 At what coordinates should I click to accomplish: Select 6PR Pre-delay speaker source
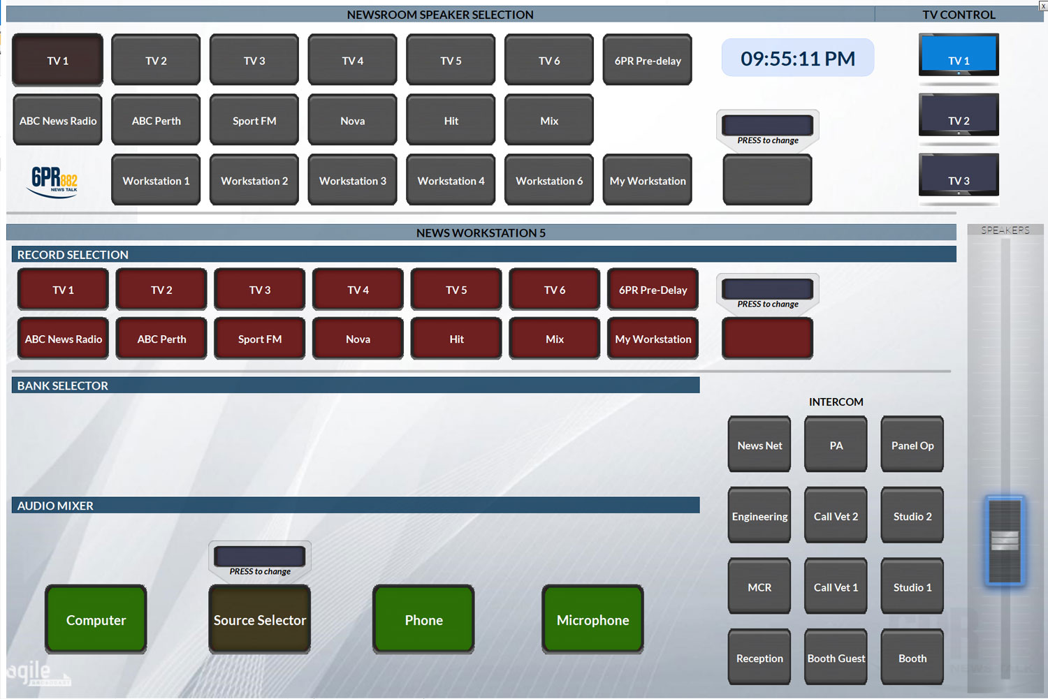[x=648, y=60]
